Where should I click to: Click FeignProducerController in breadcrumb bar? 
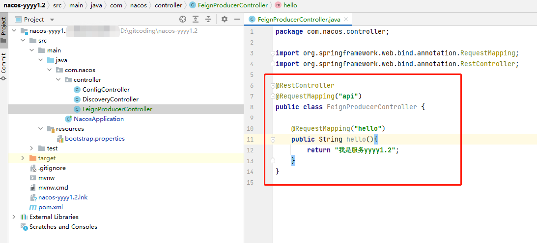[x=232, y=5]
